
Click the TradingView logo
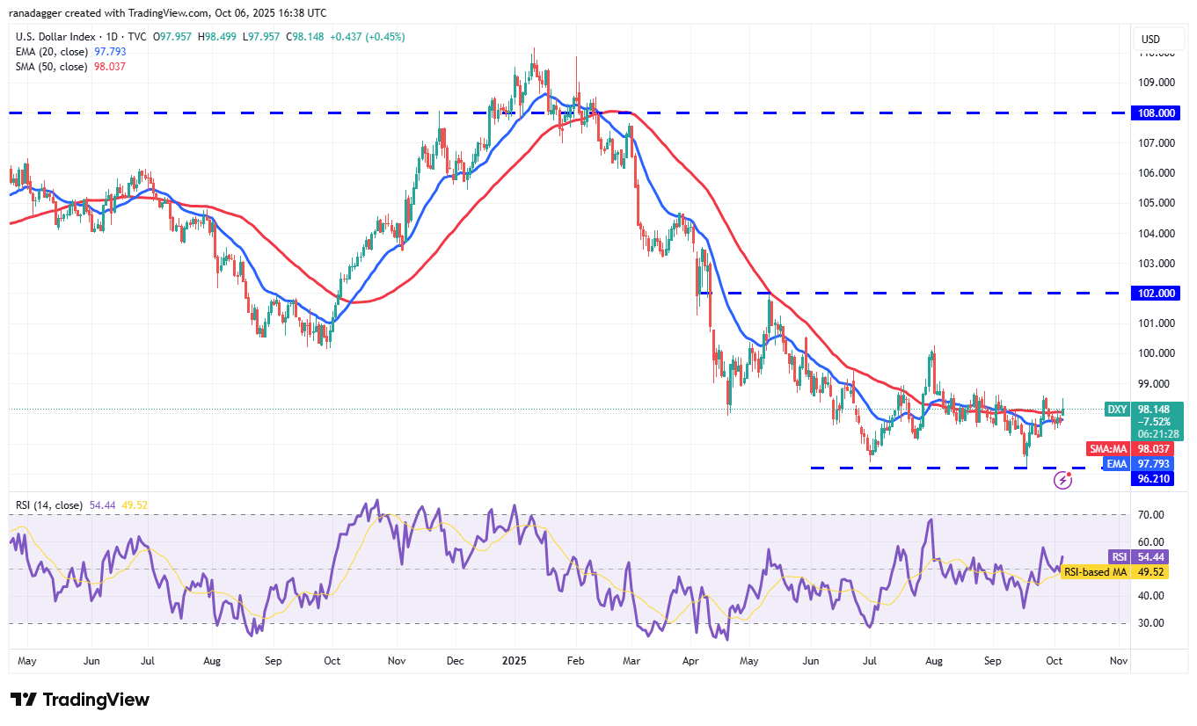pos(79,700)
